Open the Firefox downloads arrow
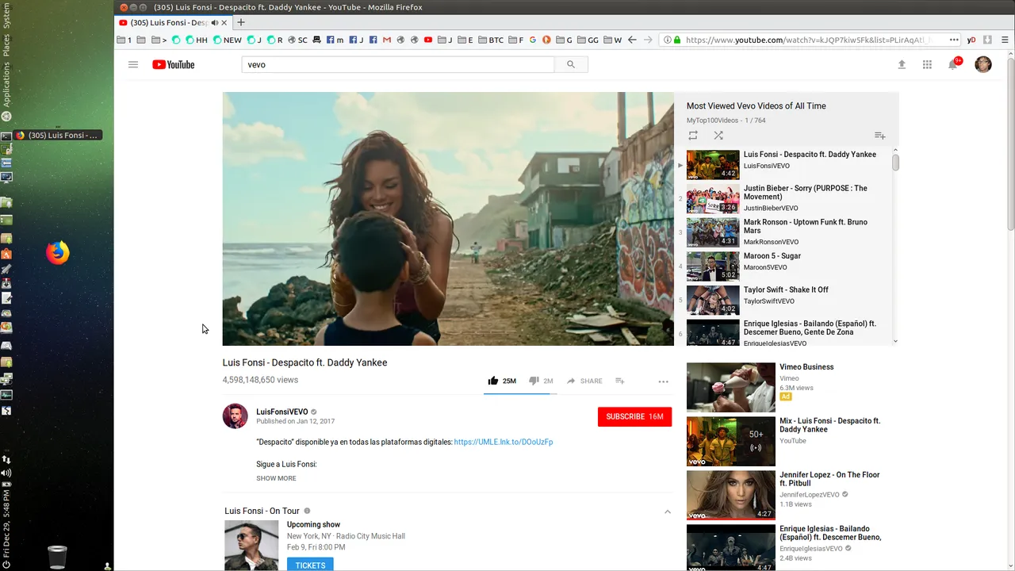 pos(988,40)
